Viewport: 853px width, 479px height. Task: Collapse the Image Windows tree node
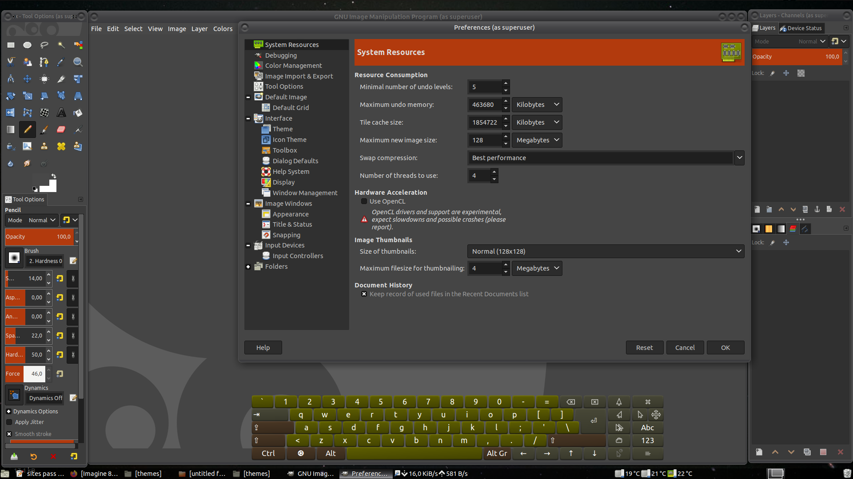click(248, 204)
